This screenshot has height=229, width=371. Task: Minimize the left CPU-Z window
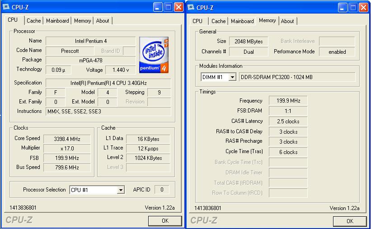pos(158,7)
